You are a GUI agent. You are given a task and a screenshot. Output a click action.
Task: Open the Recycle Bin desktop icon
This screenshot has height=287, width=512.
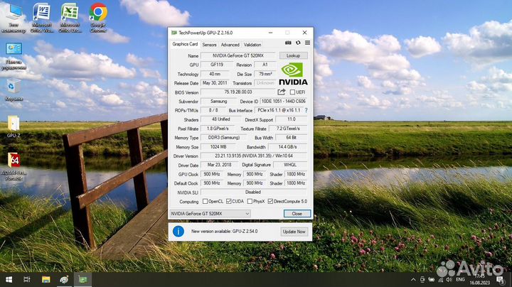tap(14, 90)
